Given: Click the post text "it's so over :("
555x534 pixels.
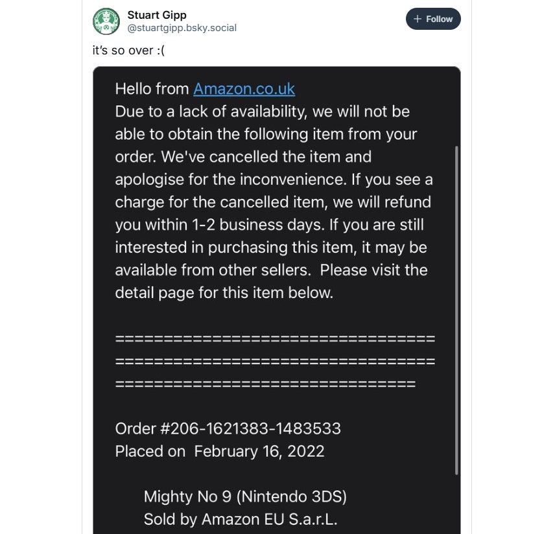Looking at the screenshot, I should [x=128, y=51].
